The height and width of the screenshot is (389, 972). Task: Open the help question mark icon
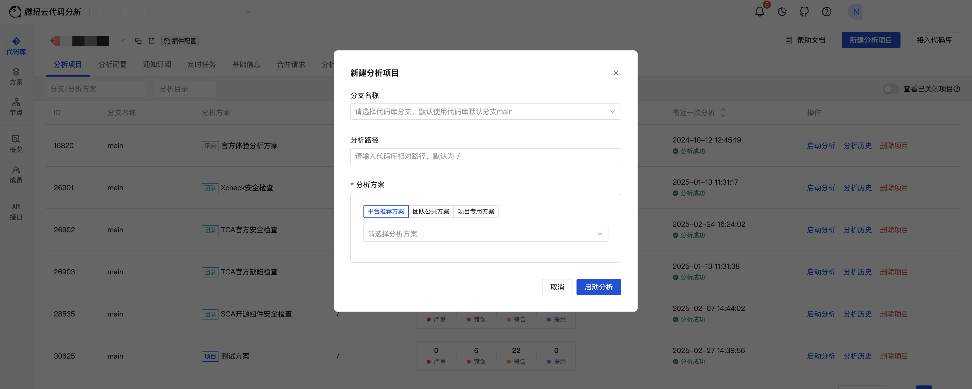tap(826, 12)
